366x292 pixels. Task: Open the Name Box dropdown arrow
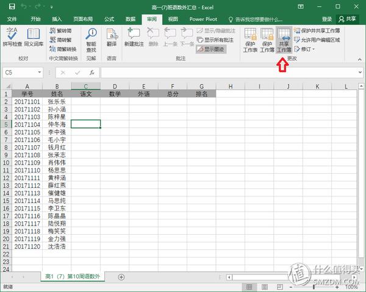point(39,73)
